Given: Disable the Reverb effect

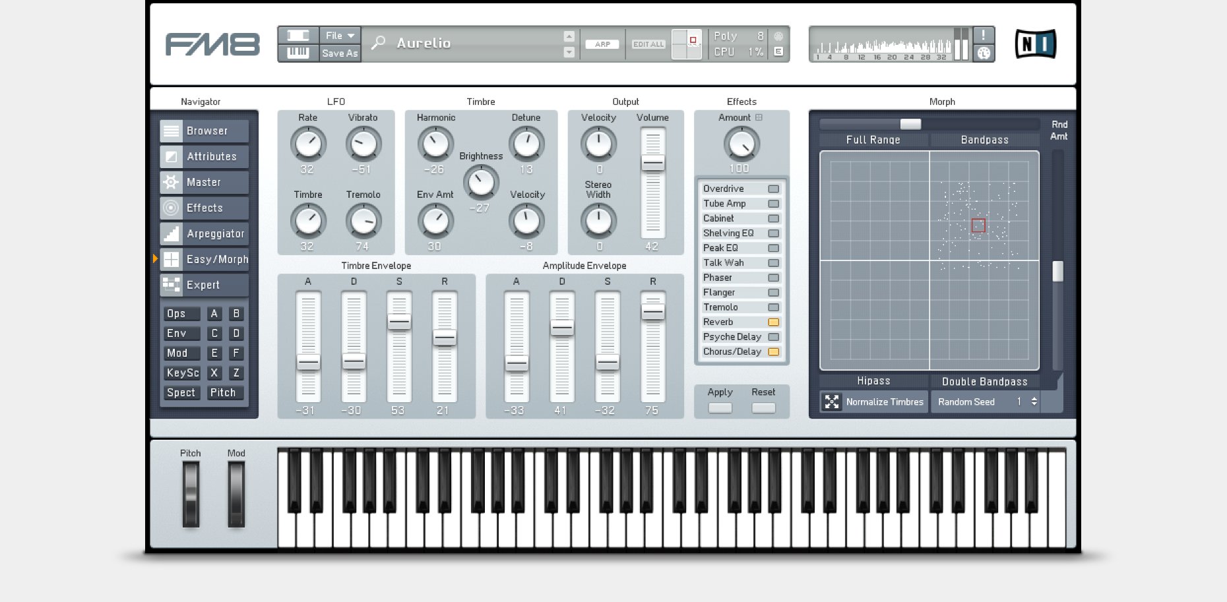Looking at the screenshot, I should tap(773, 322).
